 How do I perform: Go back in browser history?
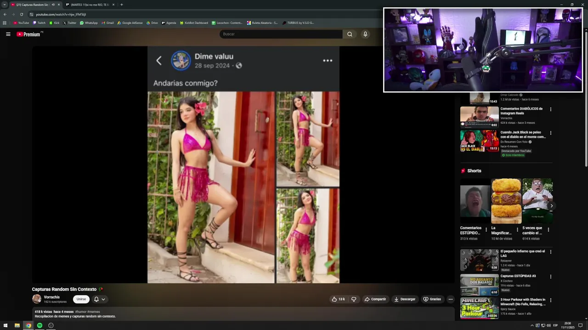coord(5,14)
